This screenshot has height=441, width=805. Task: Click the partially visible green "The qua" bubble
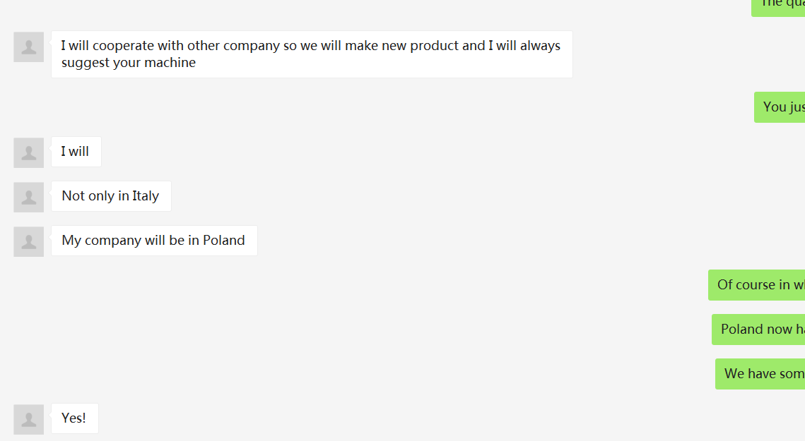point(779,6)
